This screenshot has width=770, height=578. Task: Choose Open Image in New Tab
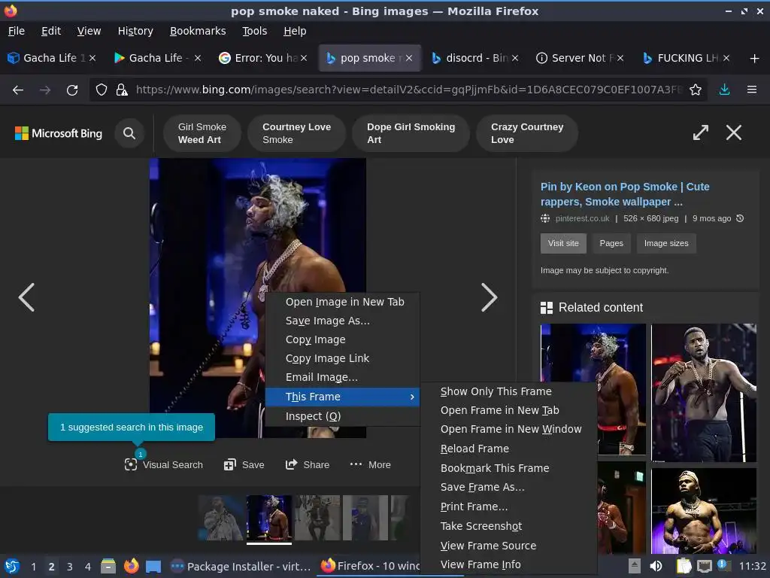pyautogui.click(x=343, y=302)
